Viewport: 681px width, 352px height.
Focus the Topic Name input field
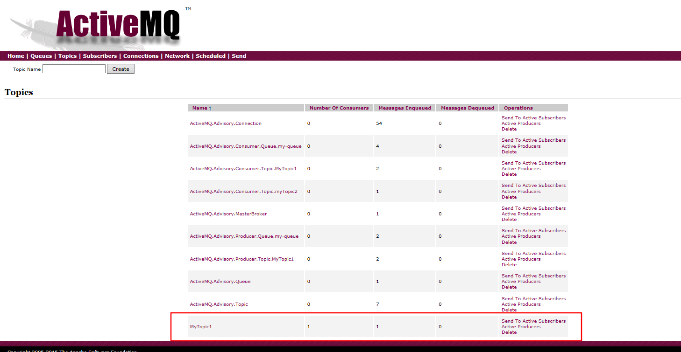[x=74, y=69]
